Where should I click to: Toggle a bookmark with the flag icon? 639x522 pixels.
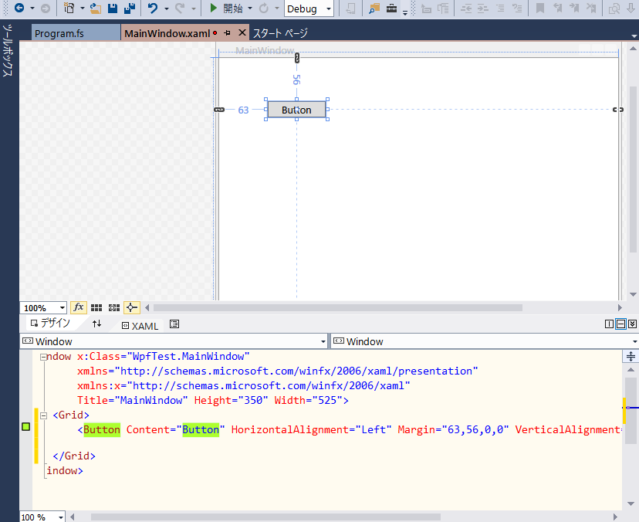click(x=540, y=8)
